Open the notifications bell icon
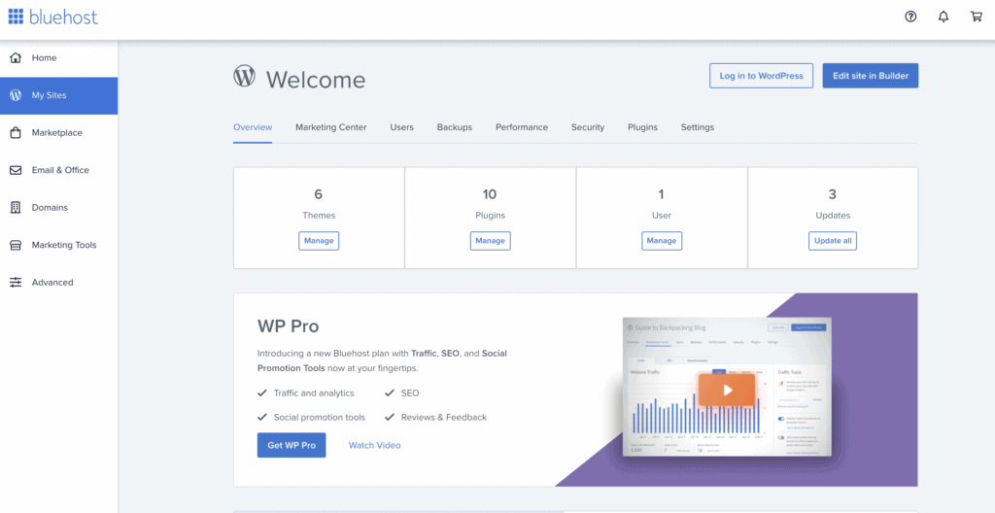The height and width of the screenshot is (513, 995). [x=944, y=17]
